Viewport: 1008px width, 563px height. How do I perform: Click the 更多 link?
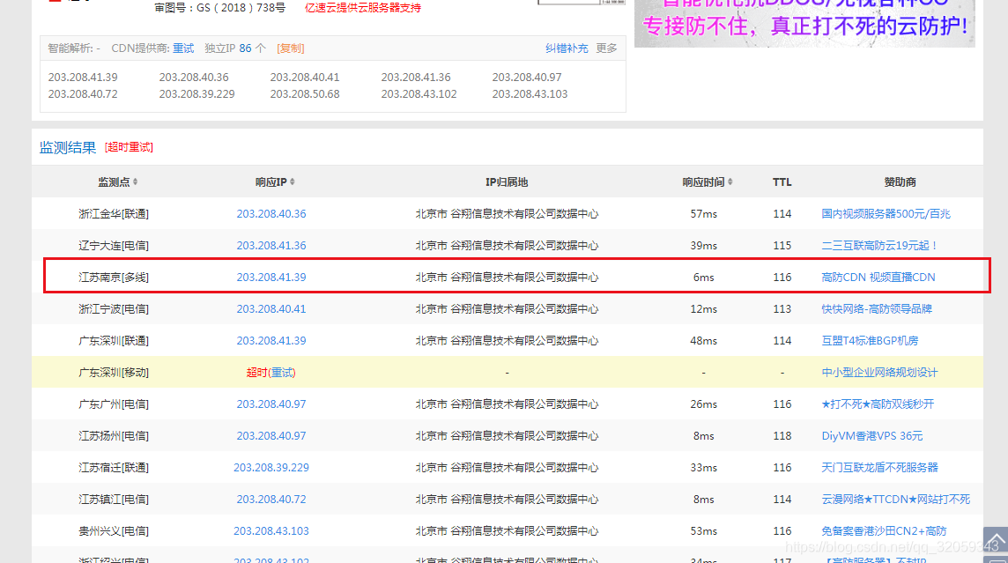(x=606, y=48)
